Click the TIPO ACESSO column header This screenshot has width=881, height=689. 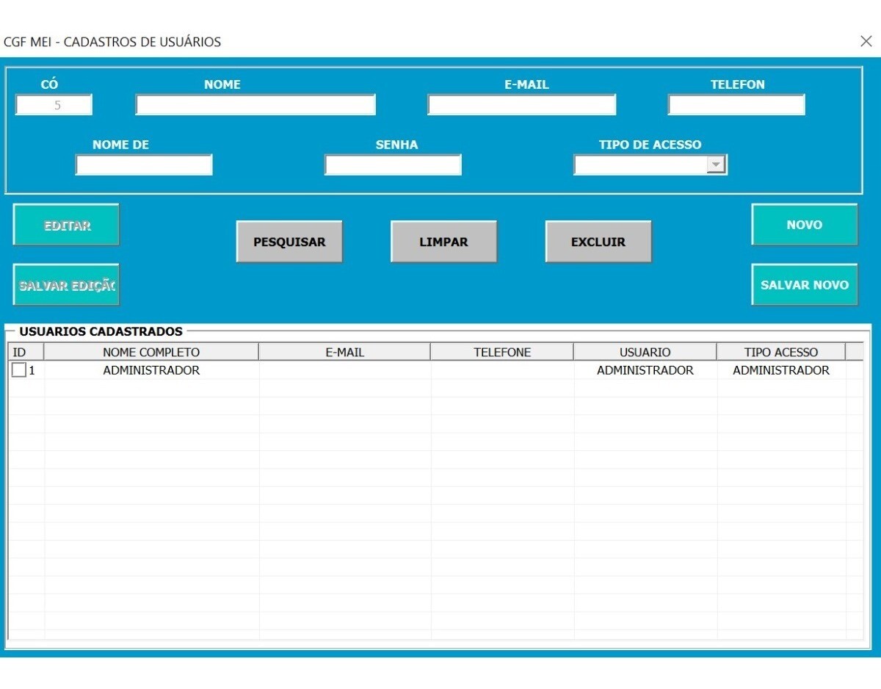coord(780,352)
